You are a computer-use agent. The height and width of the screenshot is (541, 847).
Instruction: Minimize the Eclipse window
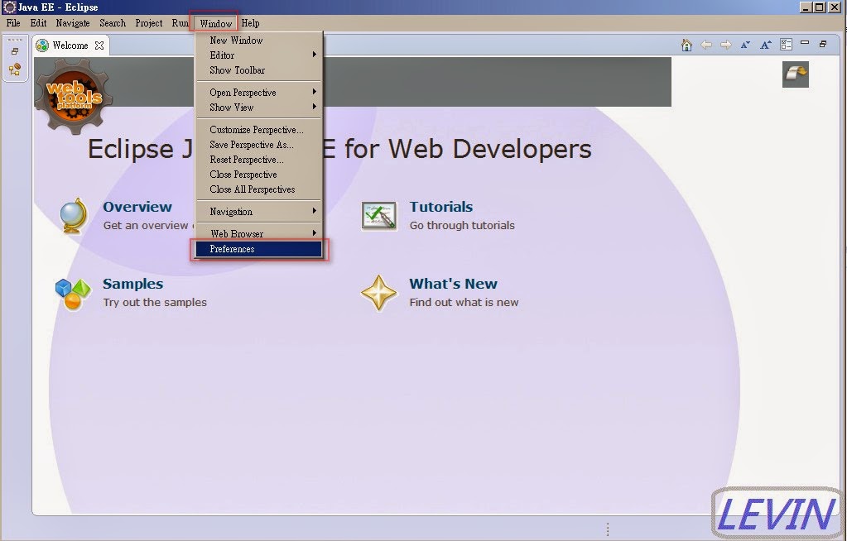tap(806, 7)
